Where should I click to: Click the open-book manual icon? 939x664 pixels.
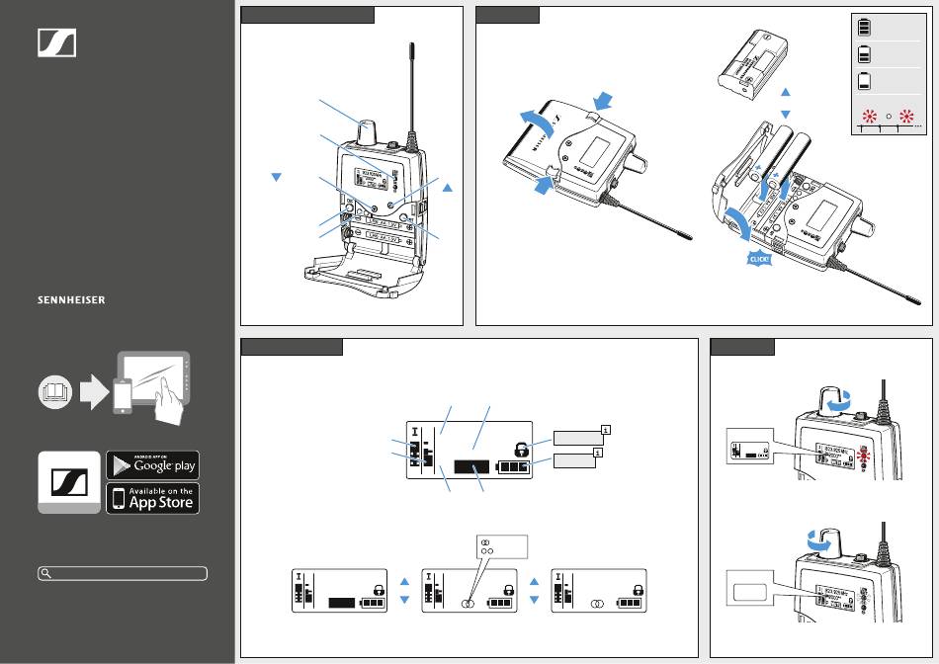pos(55,392)
